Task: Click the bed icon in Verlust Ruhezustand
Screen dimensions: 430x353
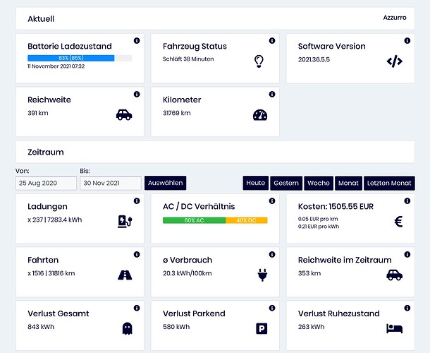Action: tap(394, 328)
